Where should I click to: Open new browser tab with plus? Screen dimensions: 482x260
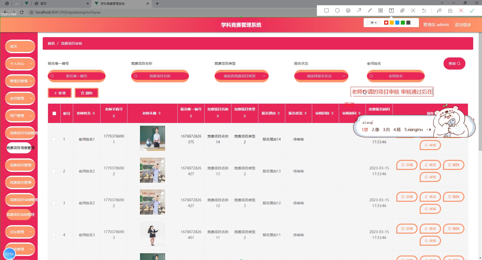[157, 4]
